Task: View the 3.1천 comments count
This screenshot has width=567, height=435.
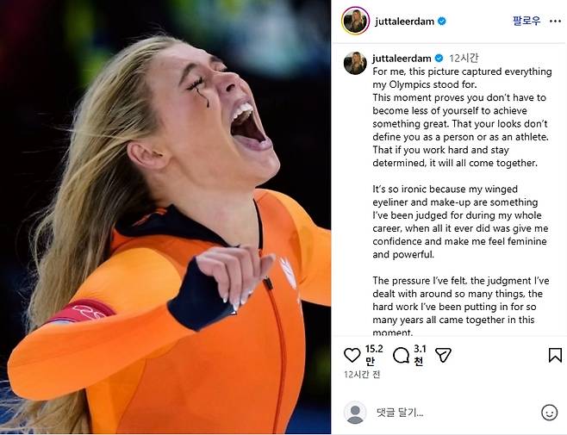Action: click(x=420, y=355)
